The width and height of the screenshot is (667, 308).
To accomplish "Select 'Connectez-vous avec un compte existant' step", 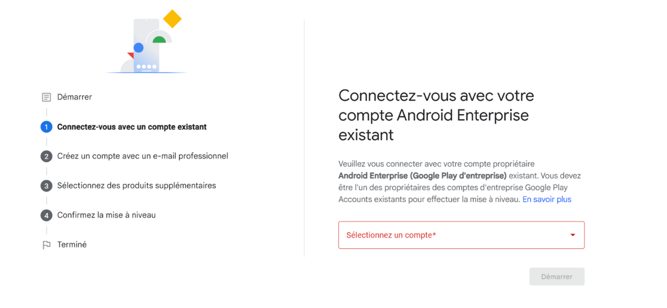I will pos(131,127).
